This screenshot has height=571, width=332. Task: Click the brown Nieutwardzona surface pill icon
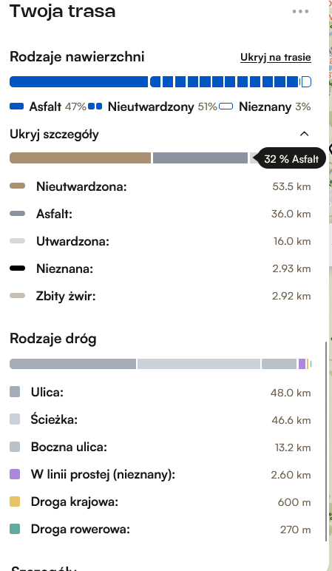click(x=18, y=186)
